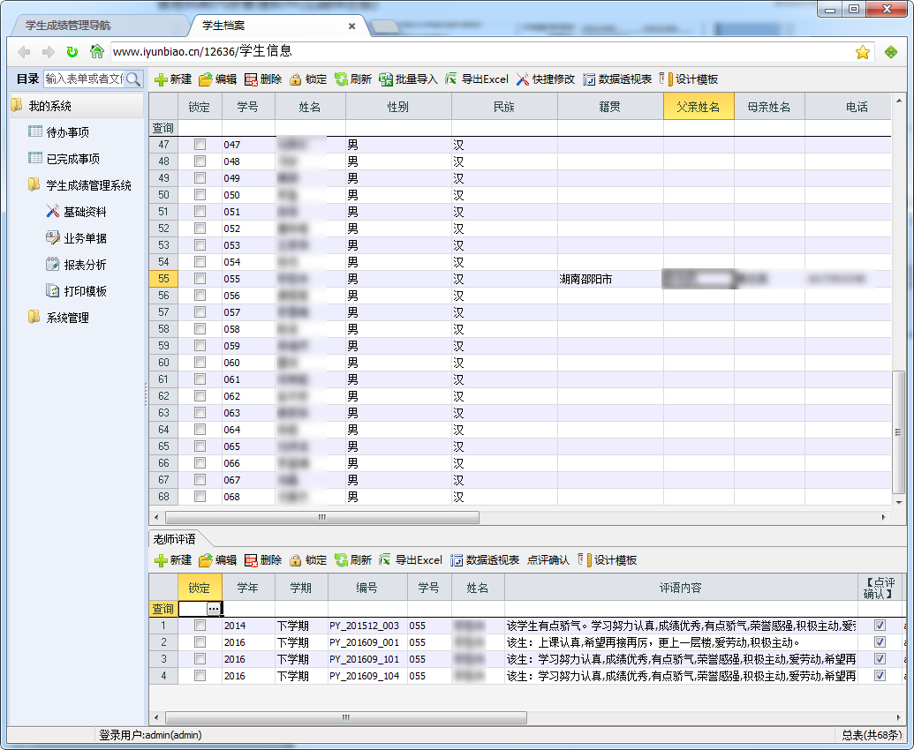914x750 pixels.
Task: Click 点评确认 button in comments toolbar
Action: pos(548,560)
